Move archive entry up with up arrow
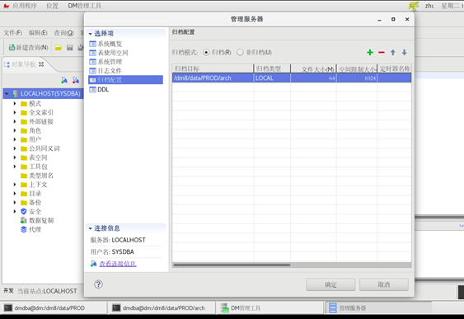 [392, 53]
